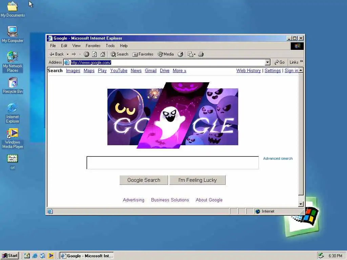
Task: Open the Help menu
Action: coord(124,46)
